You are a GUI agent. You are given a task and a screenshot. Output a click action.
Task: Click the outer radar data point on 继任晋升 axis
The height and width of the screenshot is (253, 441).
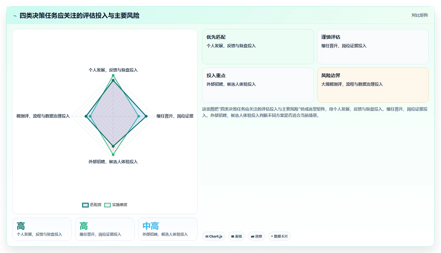tap(146, 116)
